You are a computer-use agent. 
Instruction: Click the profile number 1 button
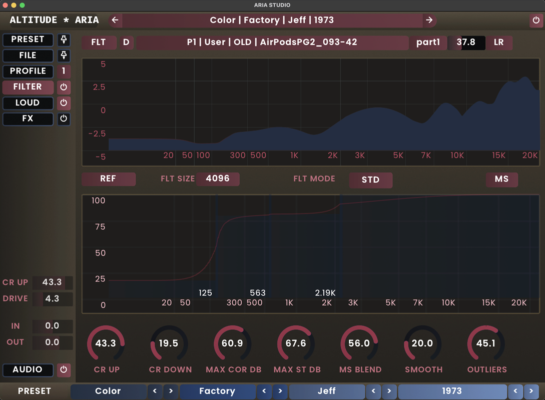coord(64,71)
